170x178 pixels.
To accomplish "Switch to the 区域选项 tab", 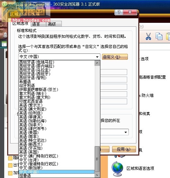I will click(x=21, y=23).
